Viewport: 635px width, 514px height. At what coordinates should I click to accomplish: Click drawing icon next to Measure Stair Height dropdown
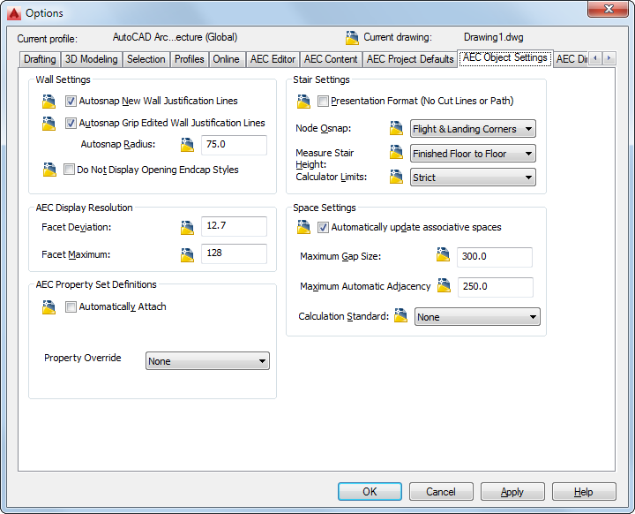pyautogui.click(x=396, y=153)
